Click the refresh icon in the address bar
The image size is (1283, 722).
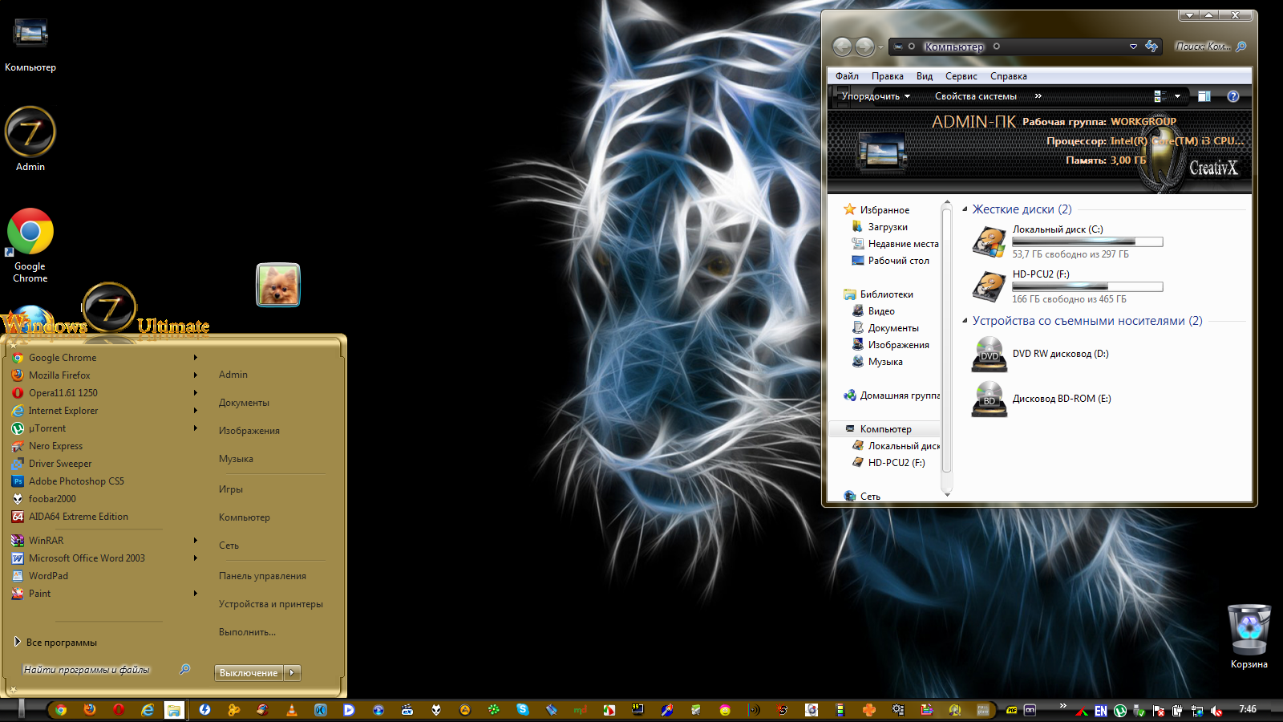[1151, 47]
